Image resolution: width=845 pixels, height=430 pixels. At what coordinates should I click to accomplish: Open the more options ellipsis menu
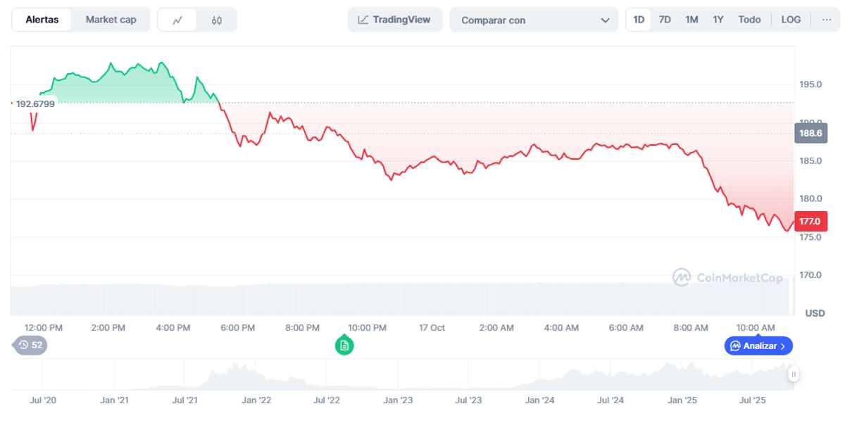point(826,20)
